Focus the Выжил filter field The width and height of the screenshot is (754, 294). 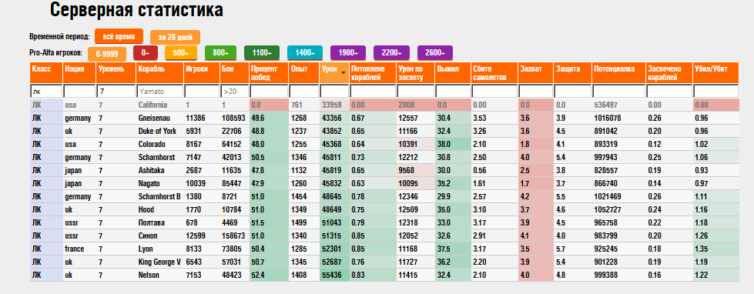453,91
